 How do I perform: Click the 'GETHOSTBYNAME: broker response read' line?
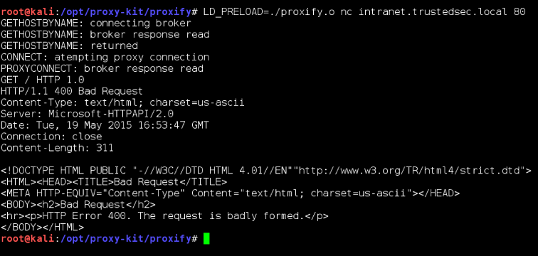click(105, 35)
